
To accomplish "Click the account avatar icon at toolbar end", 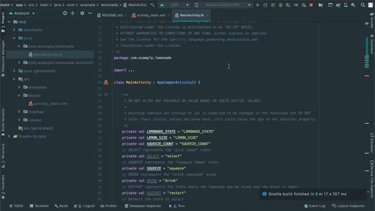I will (370, 5).
